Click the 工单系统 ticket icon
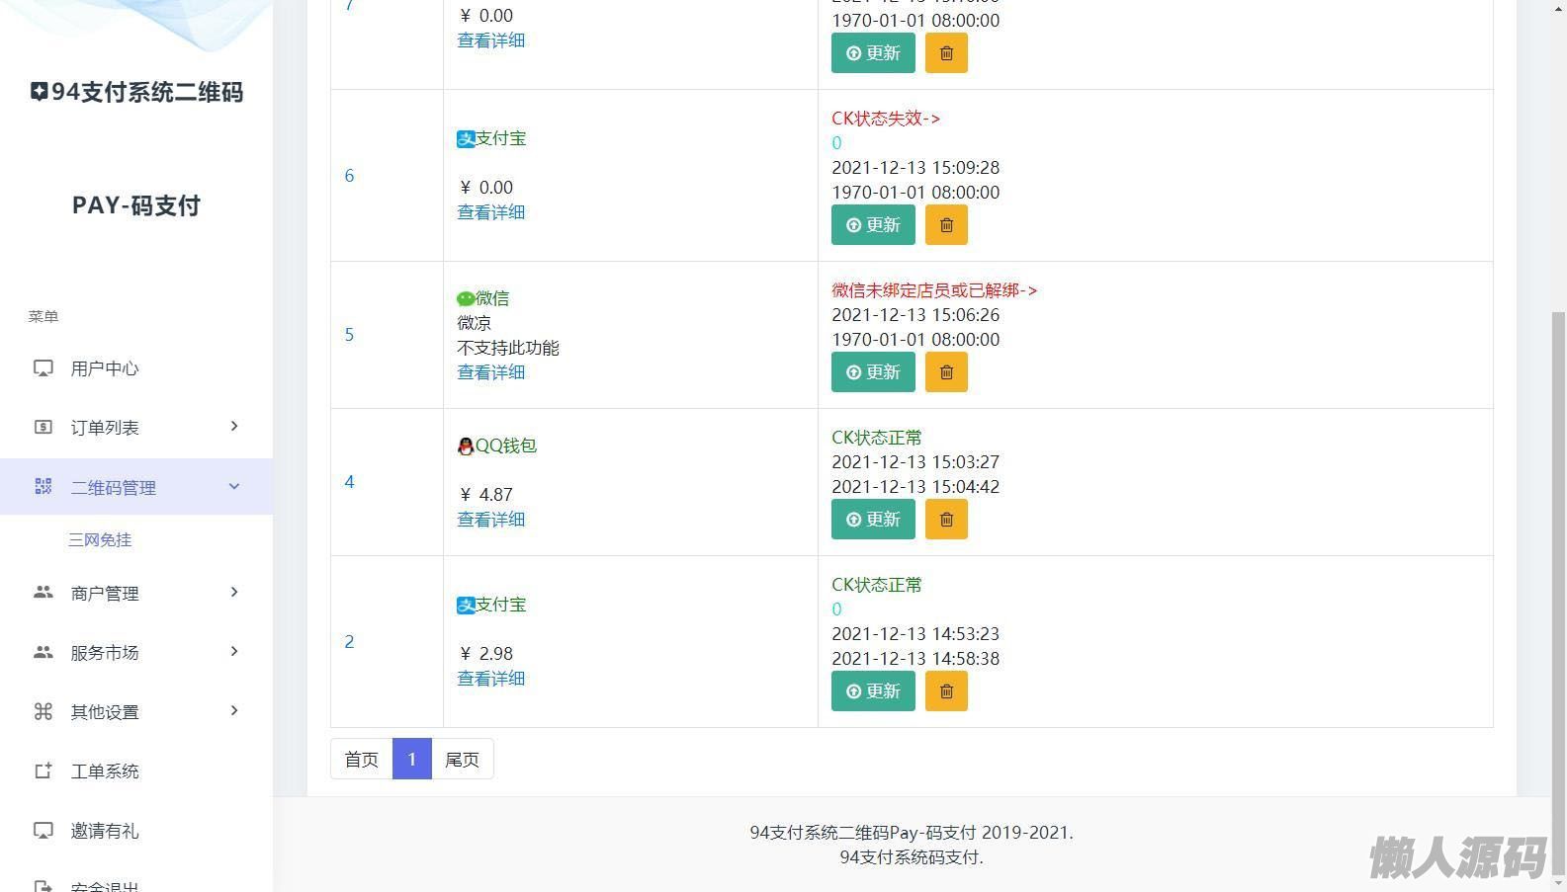1567x892 pixels. pos(44,771)
